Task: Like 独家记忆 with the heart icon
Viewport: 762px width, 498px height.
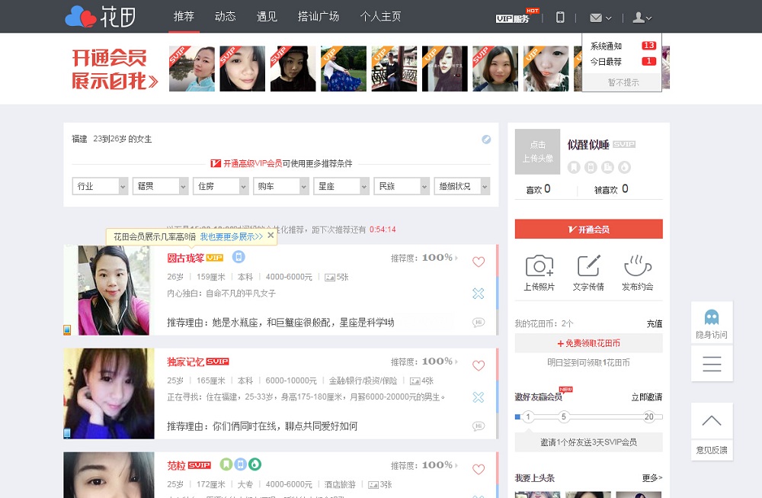Action: pos(479,365)
